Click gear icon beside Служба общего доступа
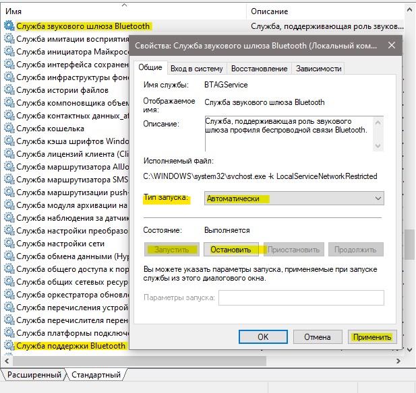Image resolution: width=416 pixels, height=393 pixels. point(9,269)
